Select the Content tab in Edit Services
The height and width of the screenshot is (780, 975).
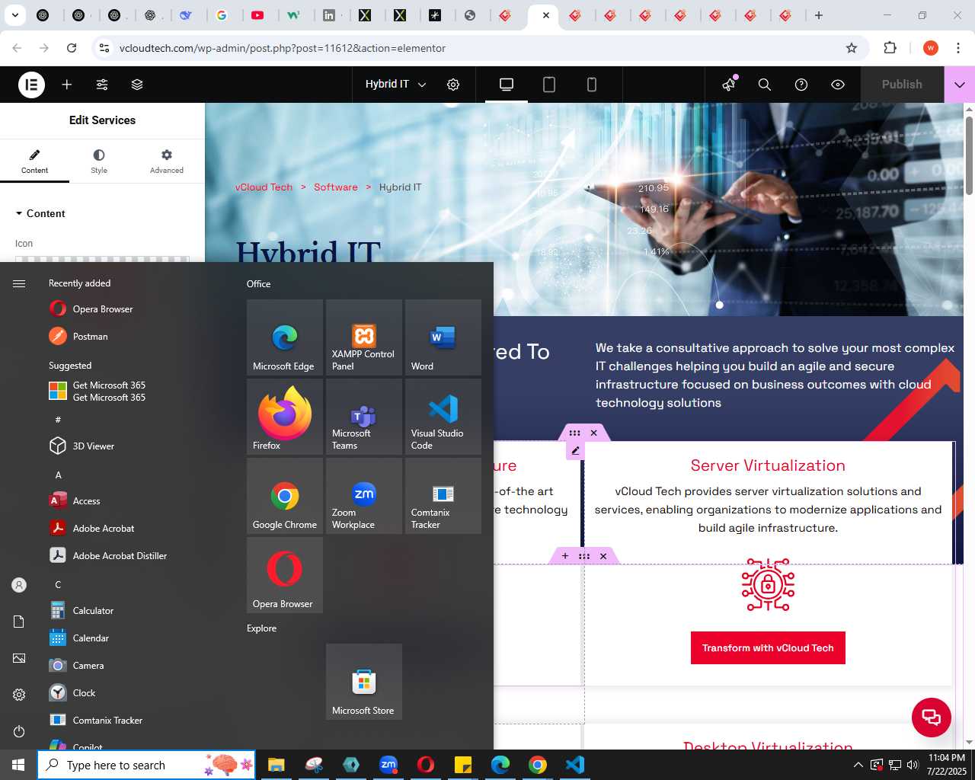(34, 161)
